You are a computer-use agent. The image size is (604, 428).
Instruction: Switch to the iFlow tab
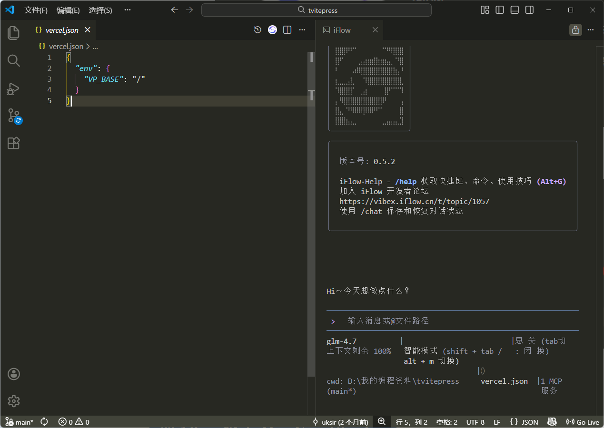click(342, 30)
